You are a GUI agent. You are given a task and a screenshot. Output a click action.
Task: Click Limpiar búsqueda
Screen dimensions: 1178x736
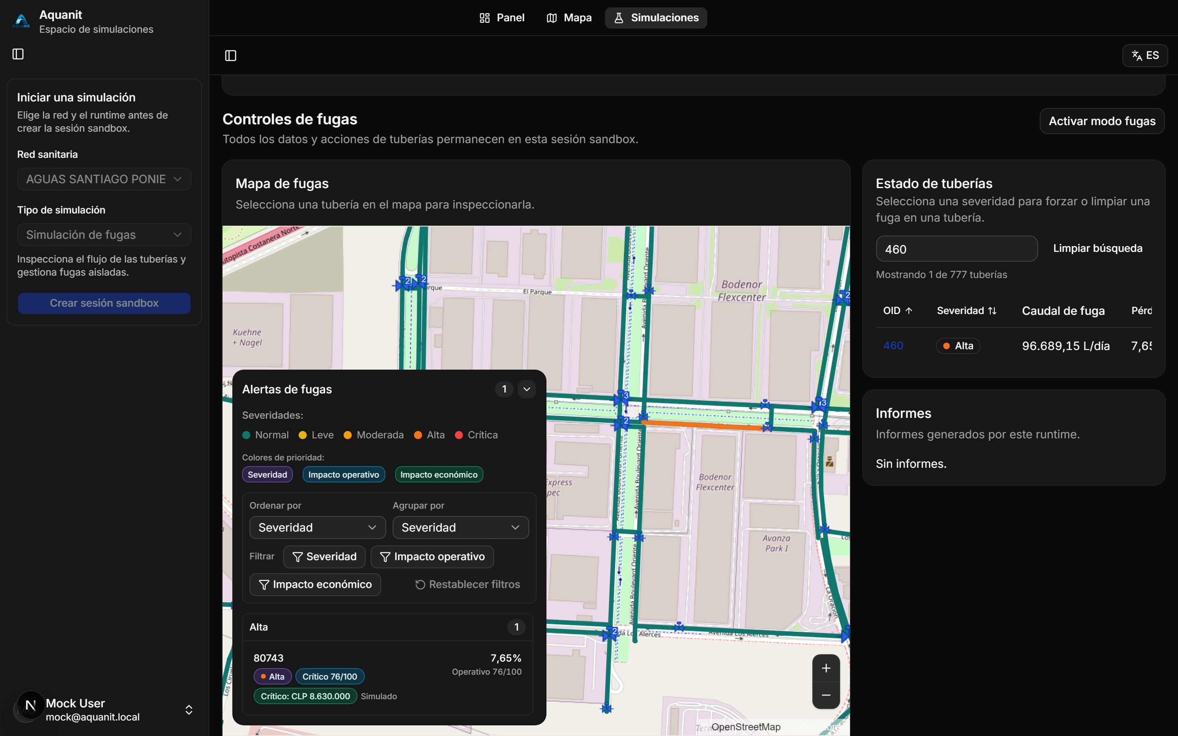pyautogui.click(x=1098, y=248)
